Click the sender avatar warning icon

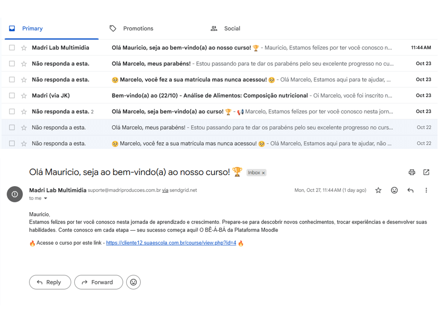[15, 194]
